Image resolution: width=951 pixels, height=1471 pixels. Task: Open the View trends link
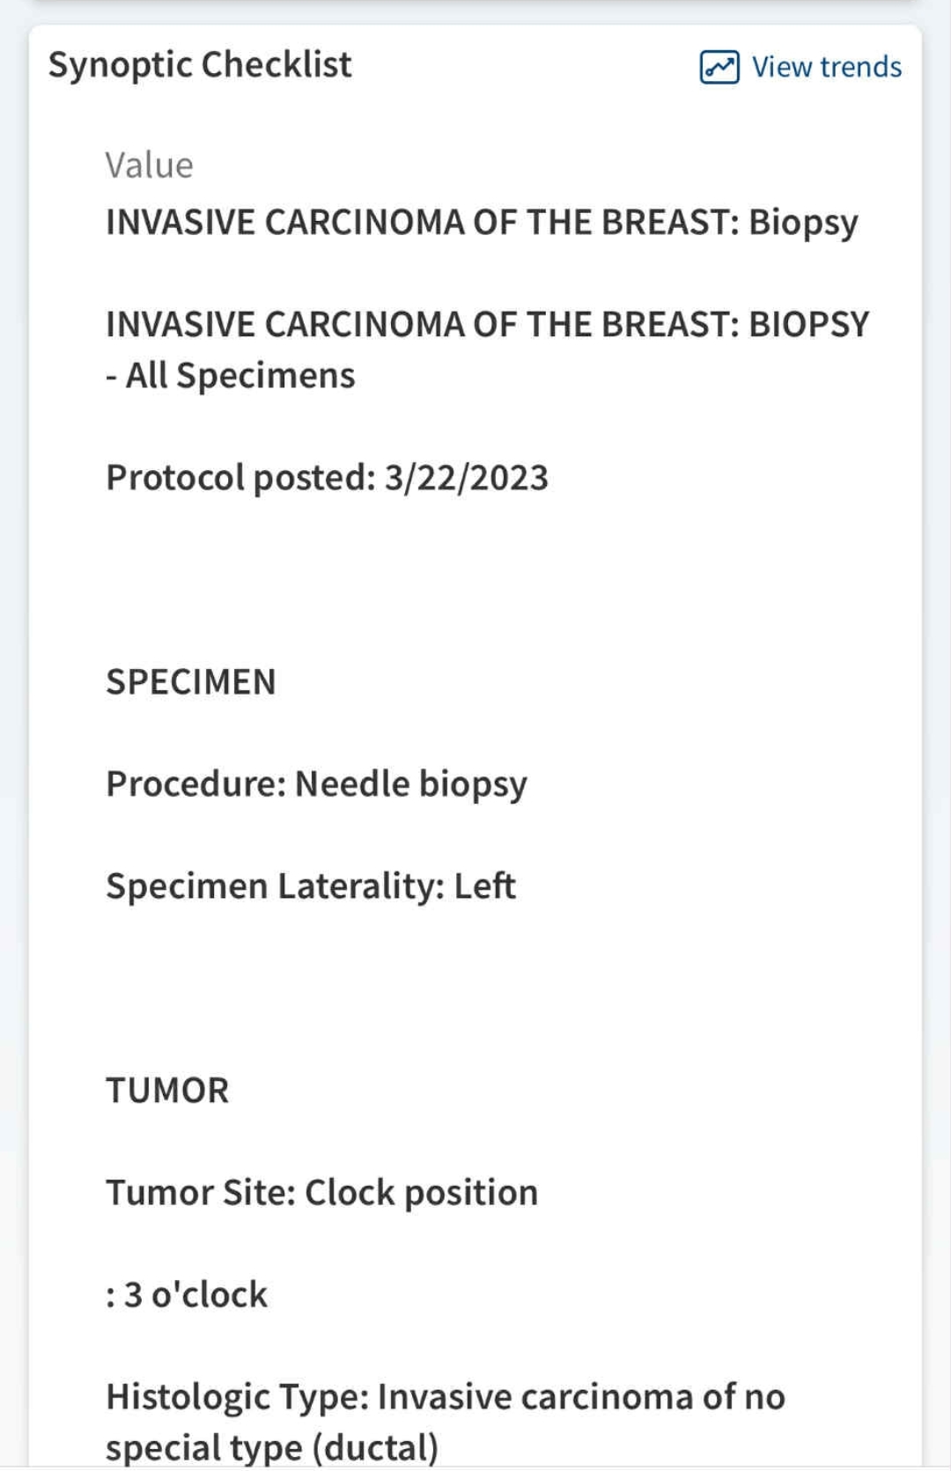pyautogui.click(x=826, y=67)
